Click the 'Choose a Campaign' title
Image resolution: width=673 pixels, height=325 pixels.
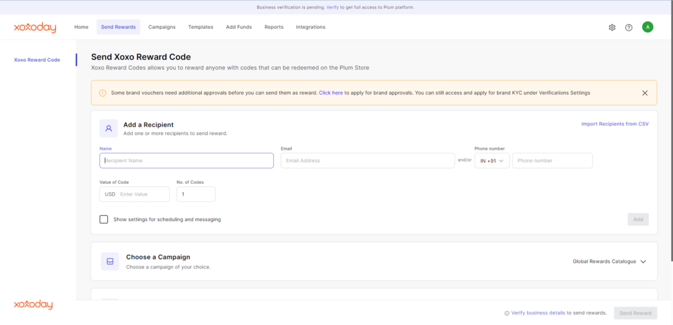tap(158, 257)
